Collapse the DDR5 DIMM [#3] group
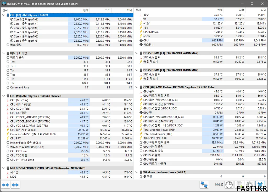268x192 pixels. pos(137,70)
